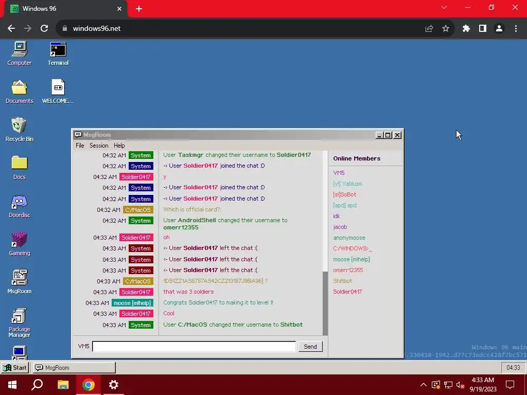Show hidden tray icons chevron
527x395 pixels.
[423, 385]
